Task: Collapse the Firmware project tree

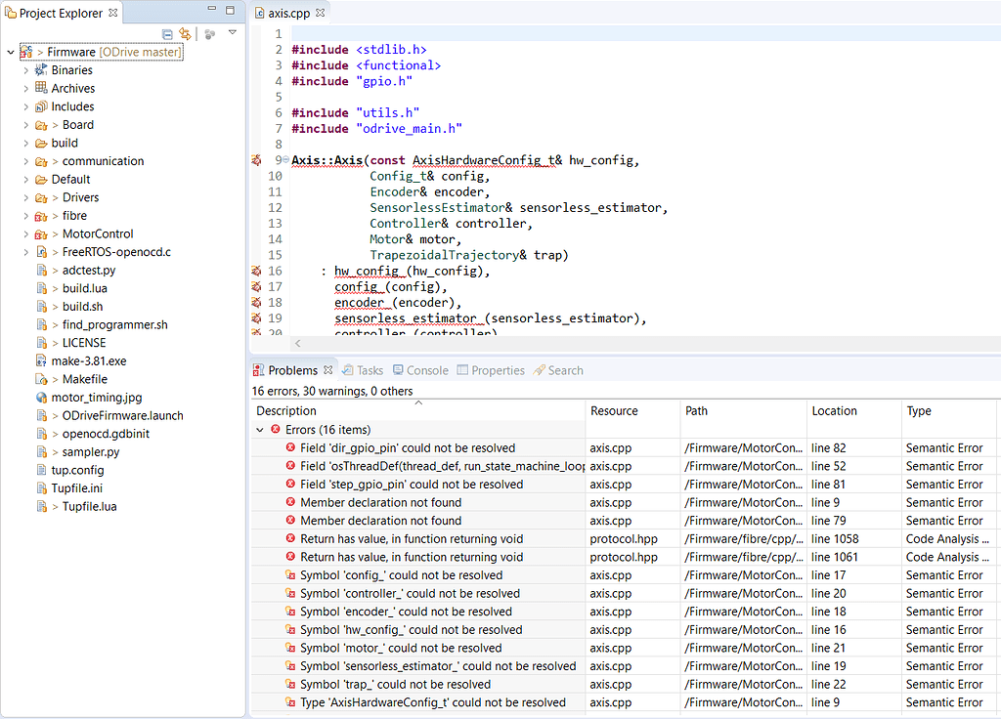Action: (x=10, y=52)
